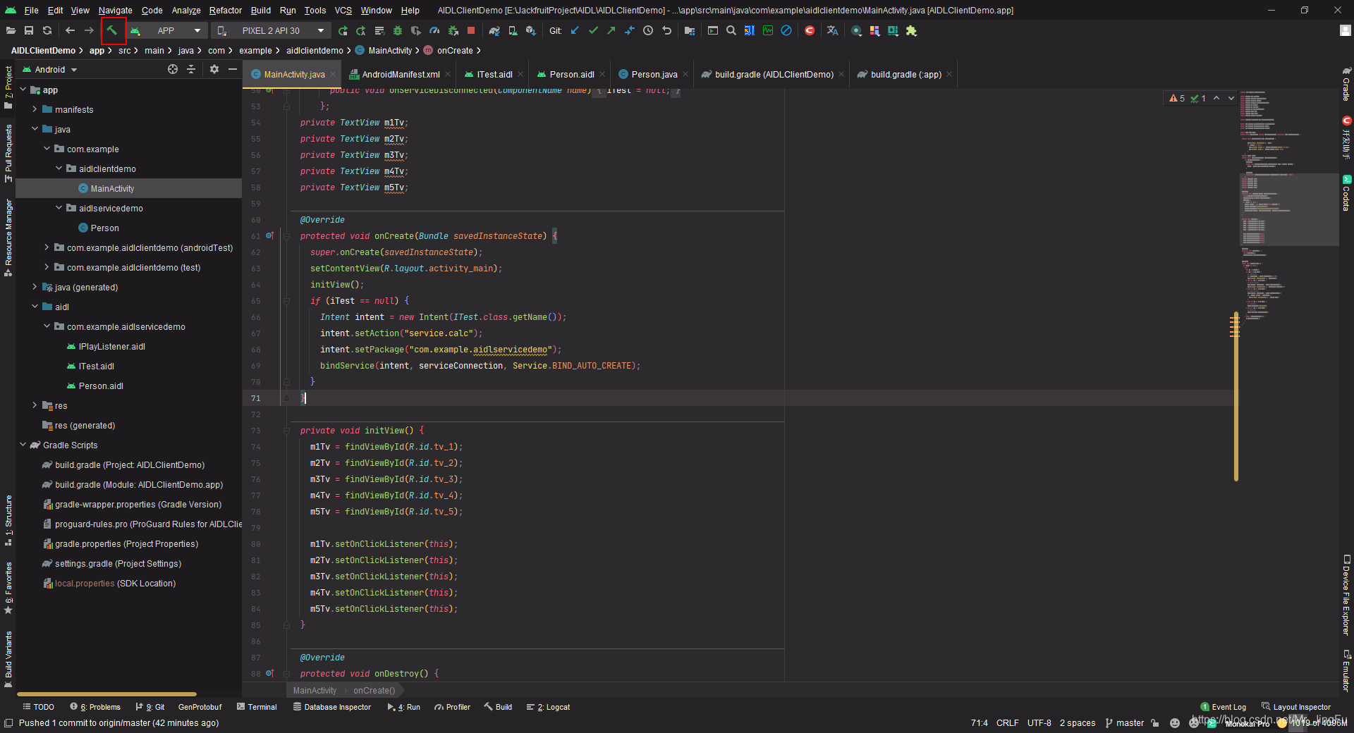Click Git Commit green checkmark
Screen dimensions: 1354x733
593,30
